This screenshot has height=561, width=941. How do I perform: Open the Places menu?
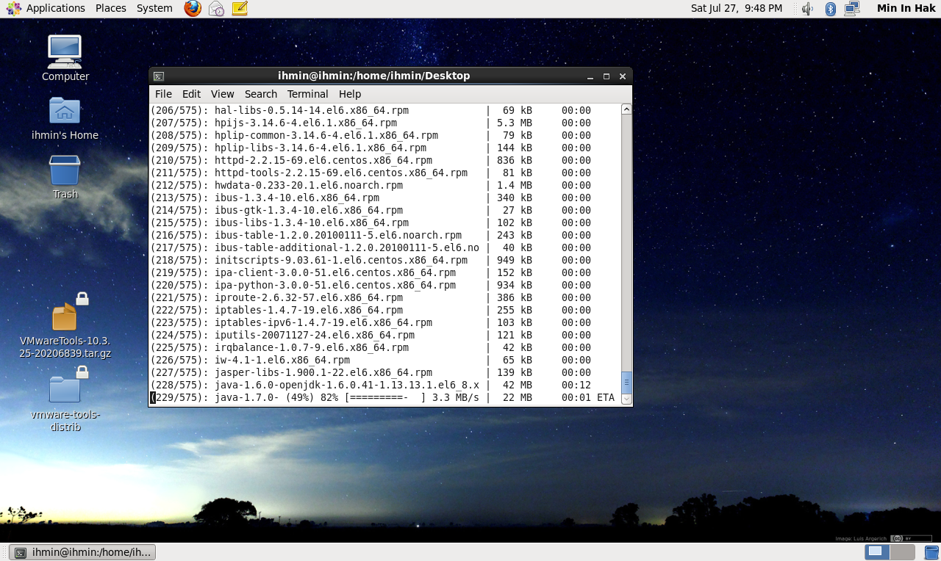[111, 8]
